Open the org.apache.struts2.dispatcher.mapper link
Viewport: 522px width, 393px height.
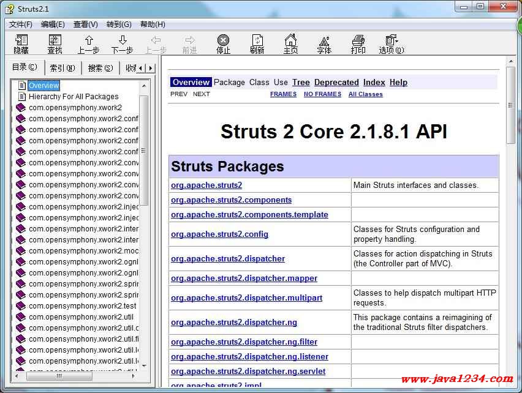pyautogui.click(x=244, y=278)
